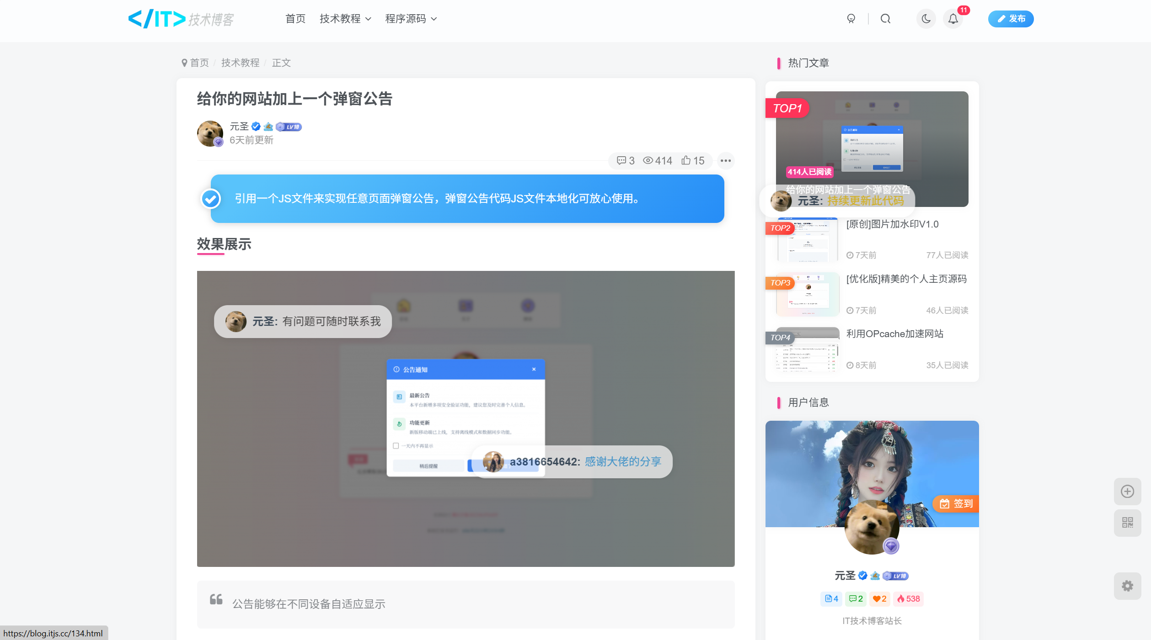The height and width of the screenshot is (640, 1151).
Task: Open article [优化版]精美的个人主页源码
Action: (906, 279)
